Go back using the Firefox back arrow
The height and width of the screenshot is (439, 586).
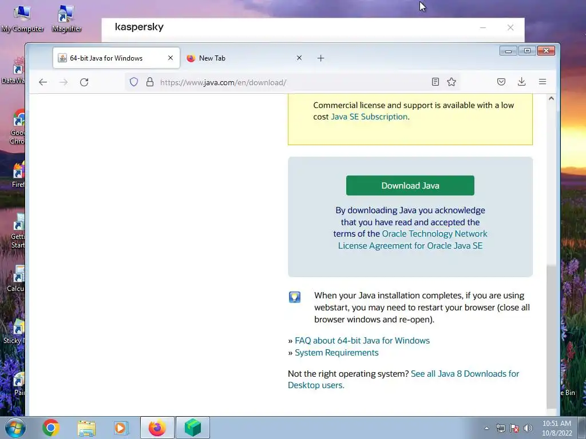click(42, 82)
